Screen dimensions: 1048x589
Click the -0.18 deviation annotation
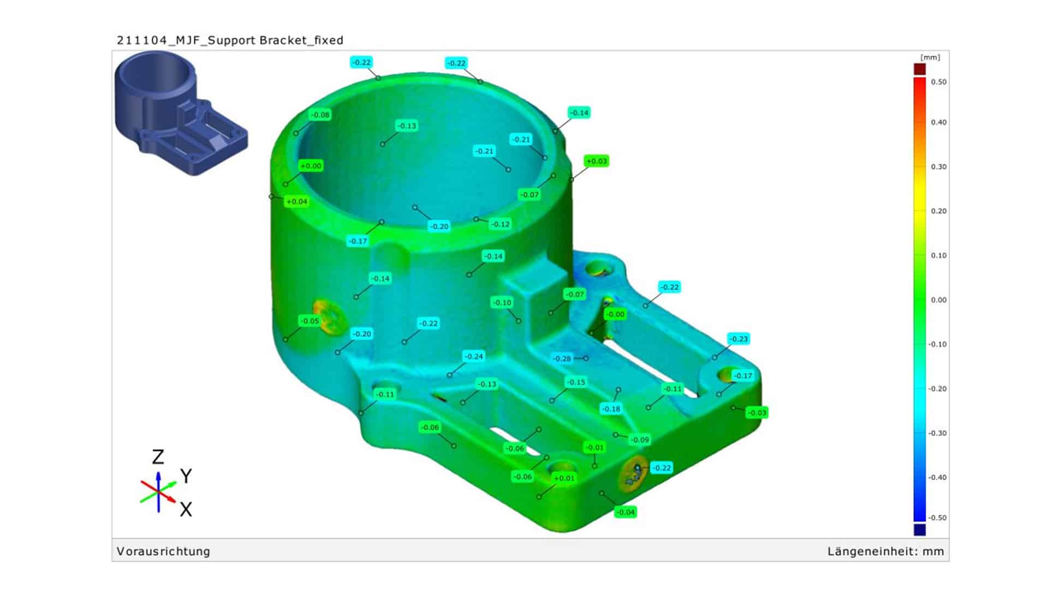tap(611, 408)
